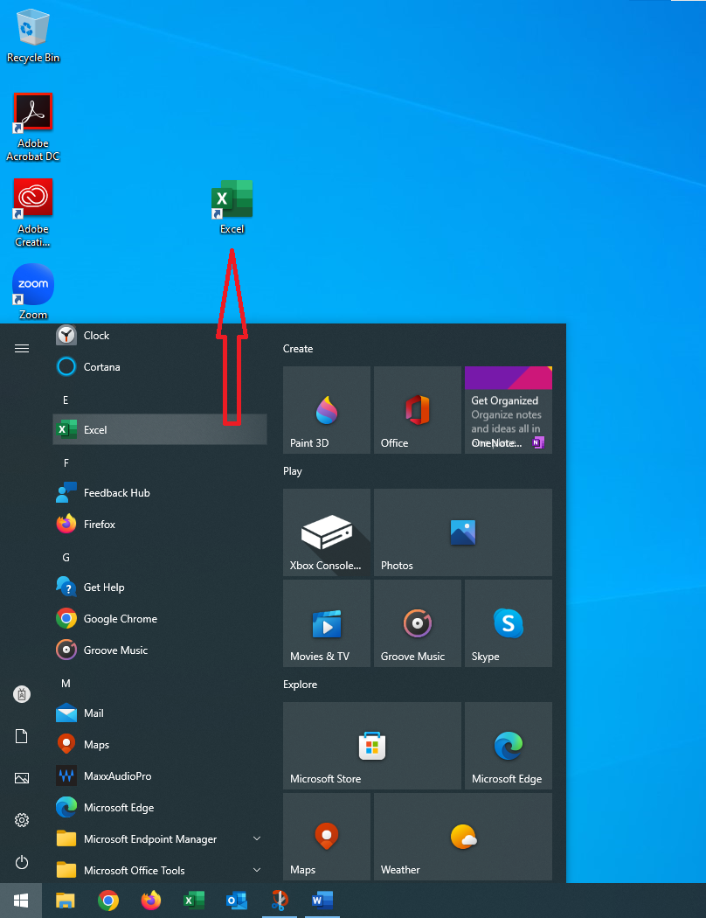
Task: Expand the Start menu hamburger icon
Action: click(21, 348)
